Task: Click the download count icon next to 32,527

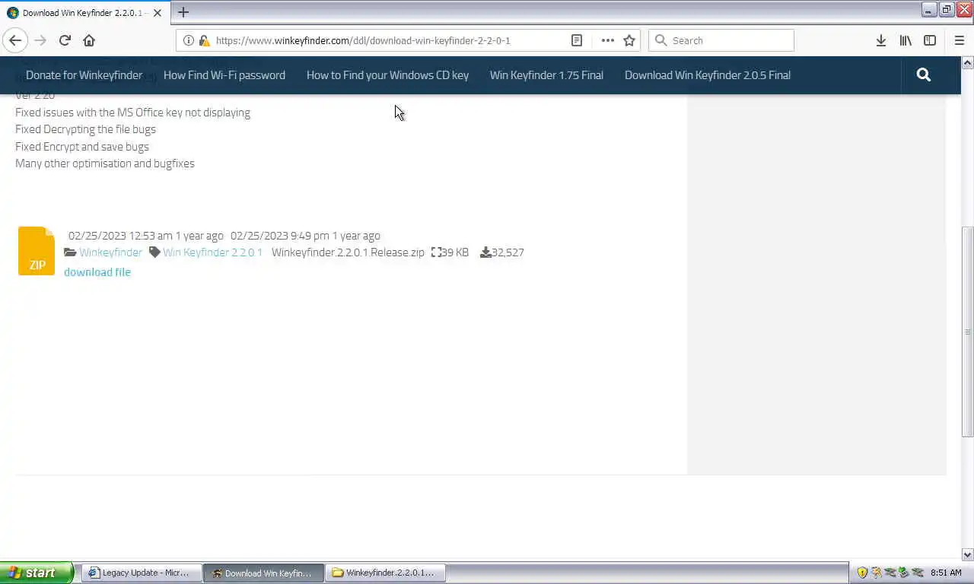Action: tap(485, 252)
